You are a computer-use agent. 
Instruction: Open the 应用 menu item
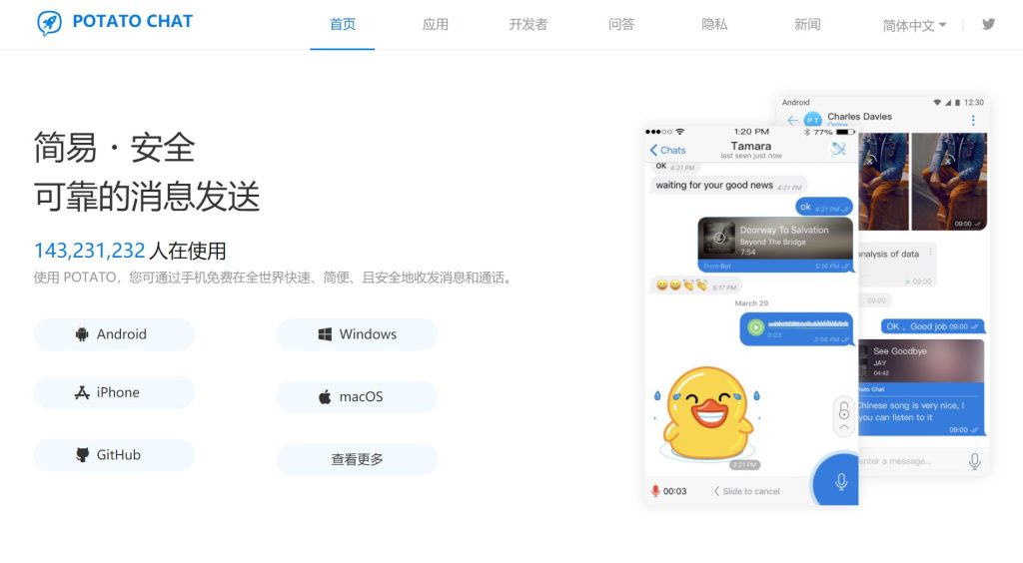pos(436,25)
